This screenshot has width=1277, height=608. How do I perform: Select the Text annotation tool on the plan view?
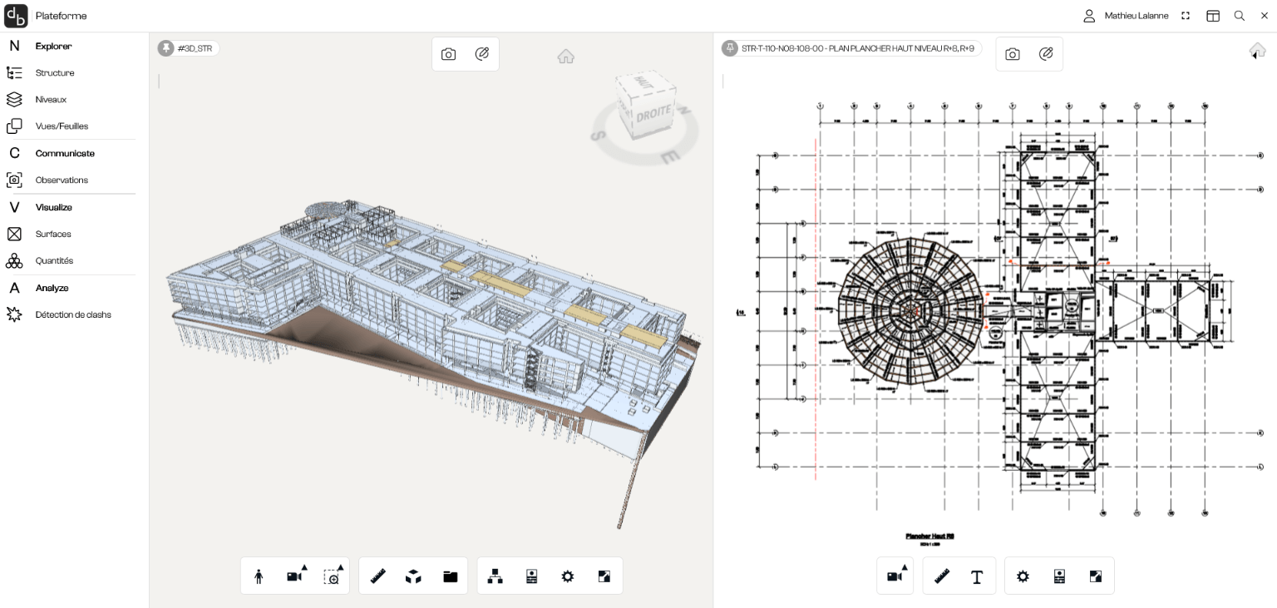[x=977, y=576]
